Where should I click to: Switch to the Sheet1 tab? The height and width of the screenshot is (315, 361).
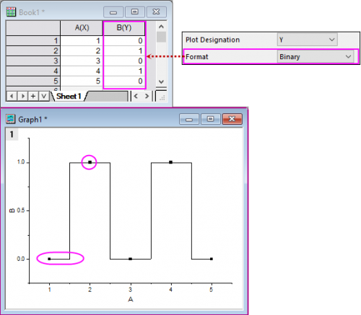point(69,97)
